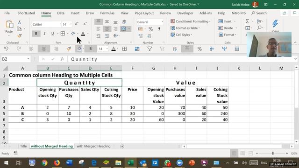The width and height of the screenshot is (299, 168).
Task: Switch to the Data tab
Action: (x=61, y=13)
